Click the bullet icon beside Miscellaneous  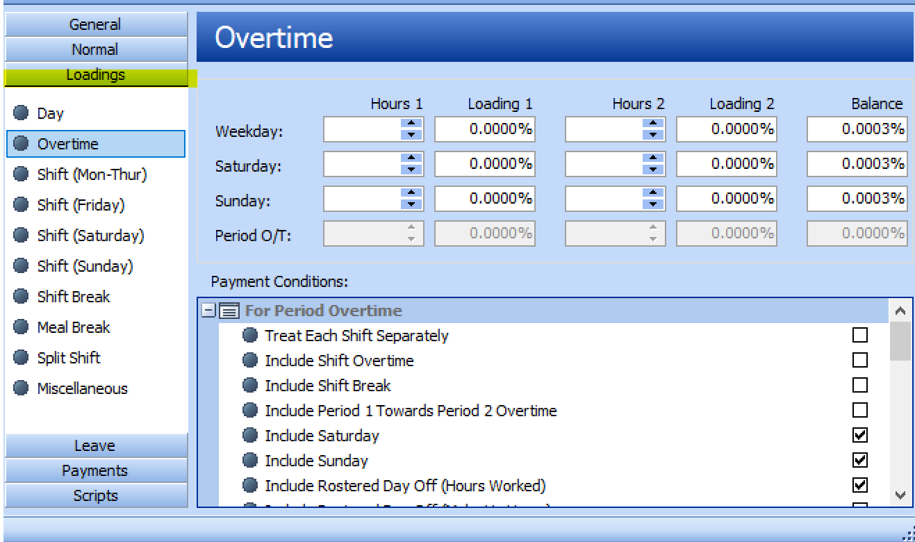click(22, 388)
